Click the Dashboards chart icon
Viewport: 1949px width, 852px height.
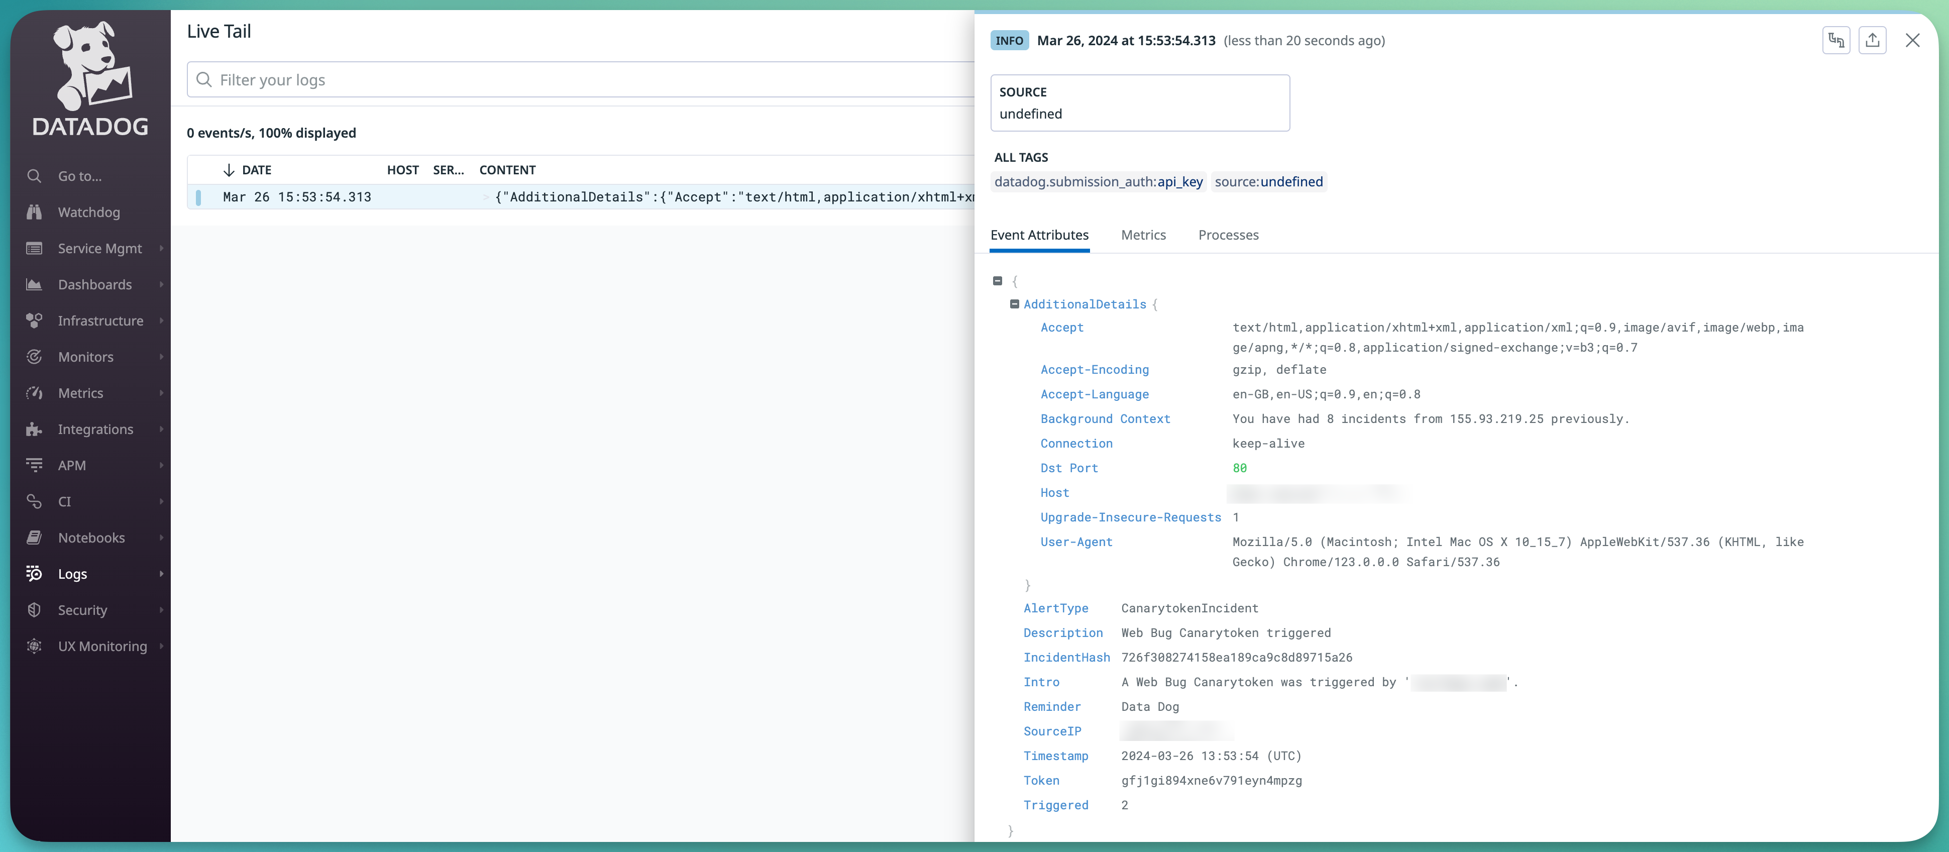[x=34, y=284]
